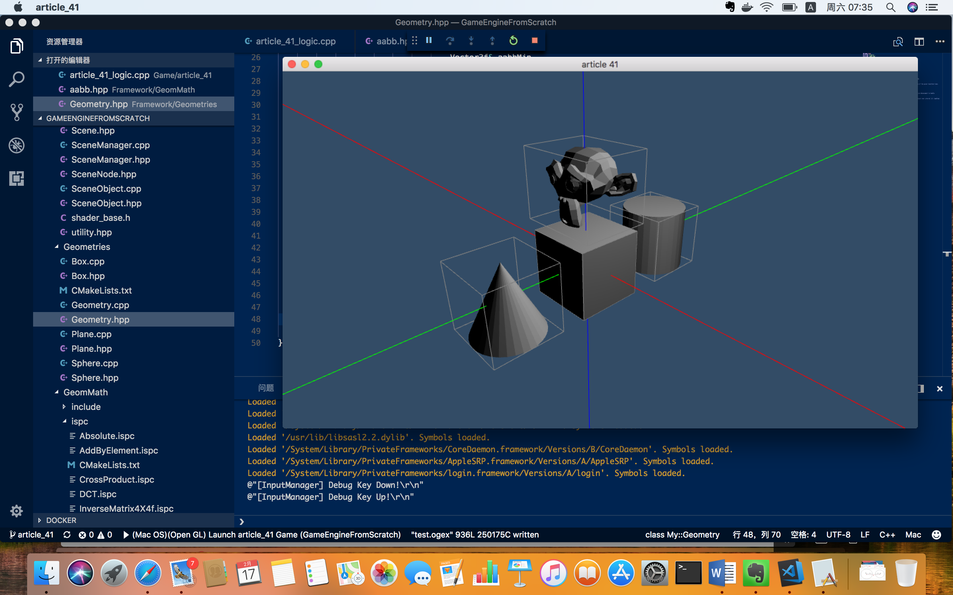Change file encoding UTF-8

point(838,535)
